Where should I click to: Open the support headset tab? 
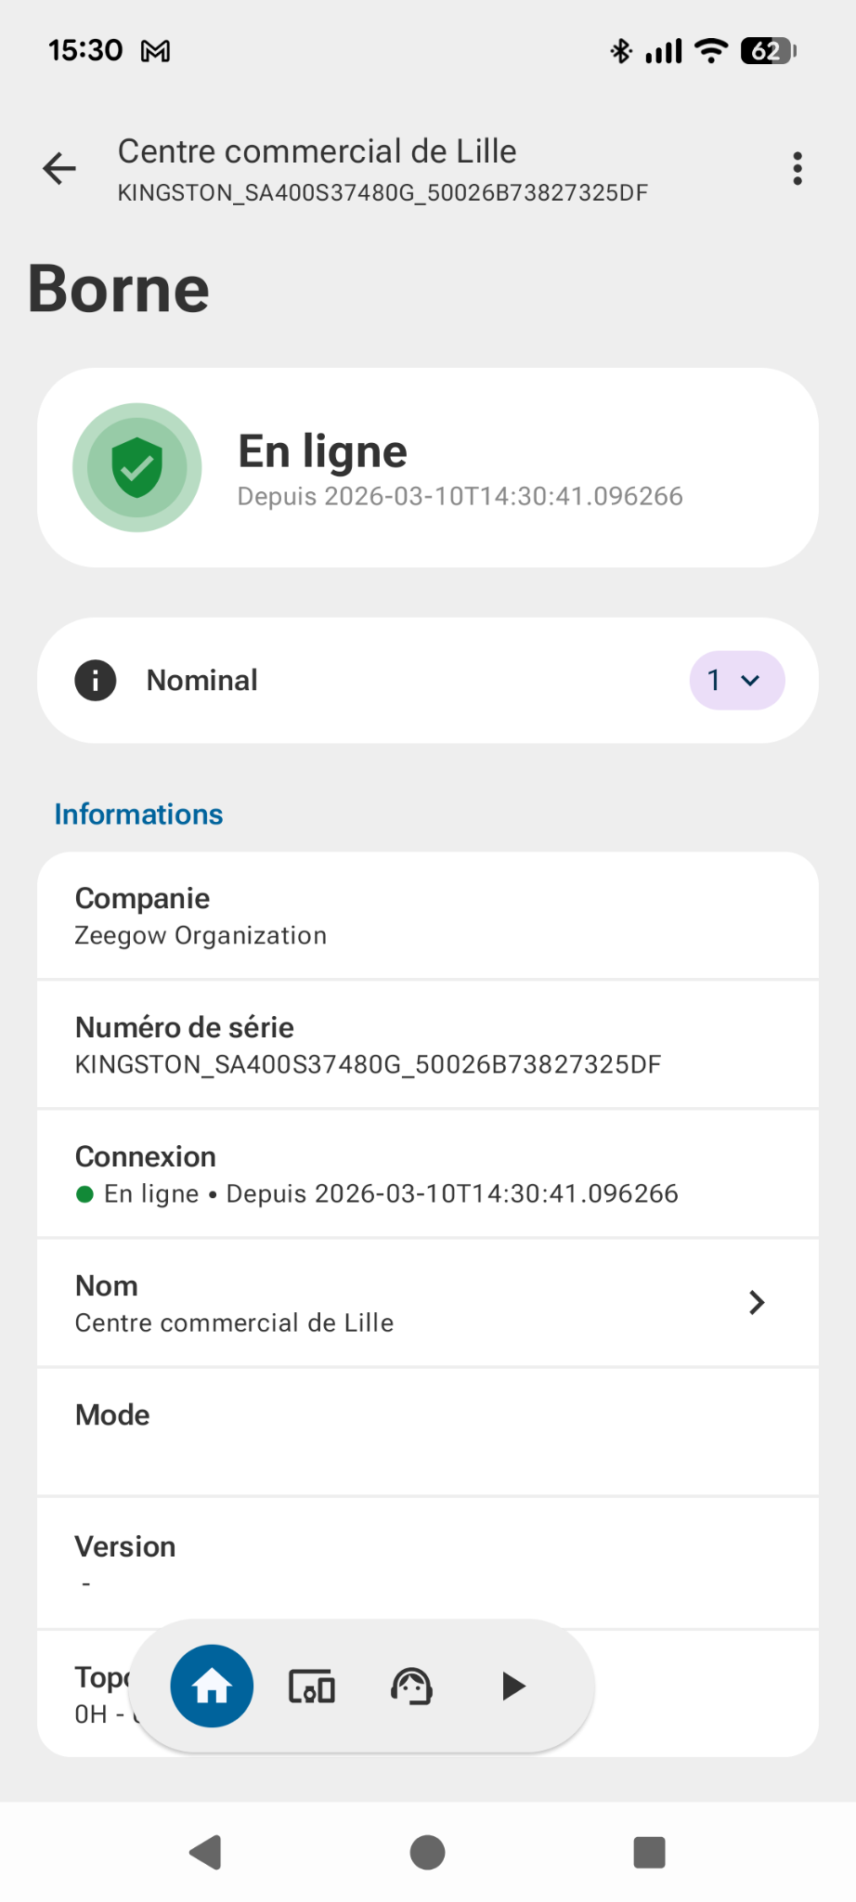click(x=412, y=1686)
